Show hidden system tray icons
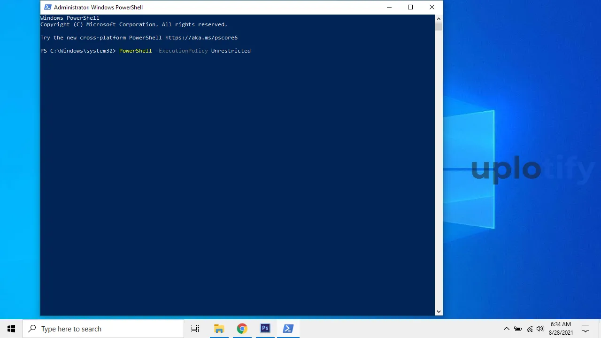Viewport: 601px width, 338px height. (506, 329)
